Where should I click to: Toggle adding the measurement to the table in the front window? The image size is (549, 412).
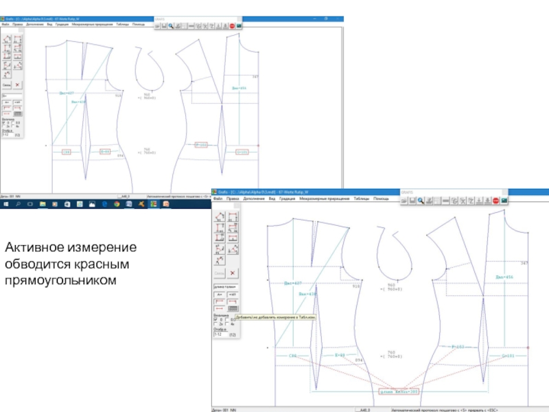pyautogui.click(x=233, y=308)
